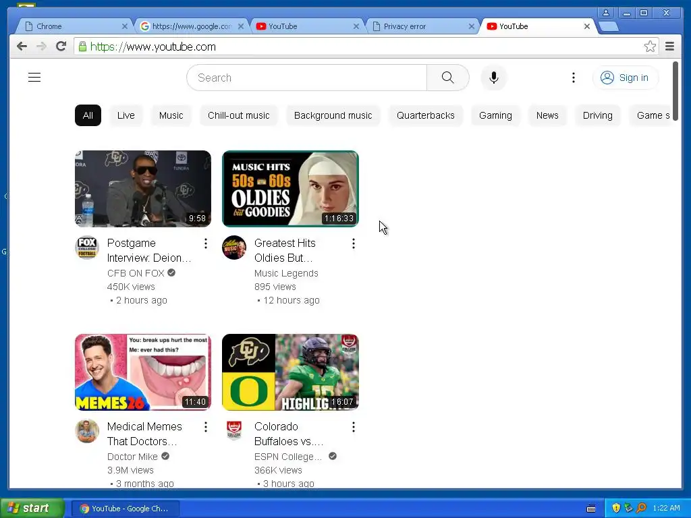Select the News filter chip
The height and width of the screenshot is (518, 691).
(547, 115)
